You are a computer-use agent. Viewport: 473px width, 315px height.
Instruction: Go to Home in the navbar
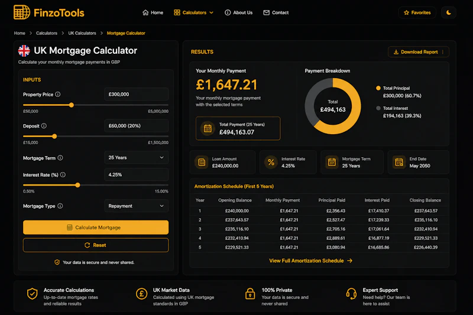click(x=153, y=12)
